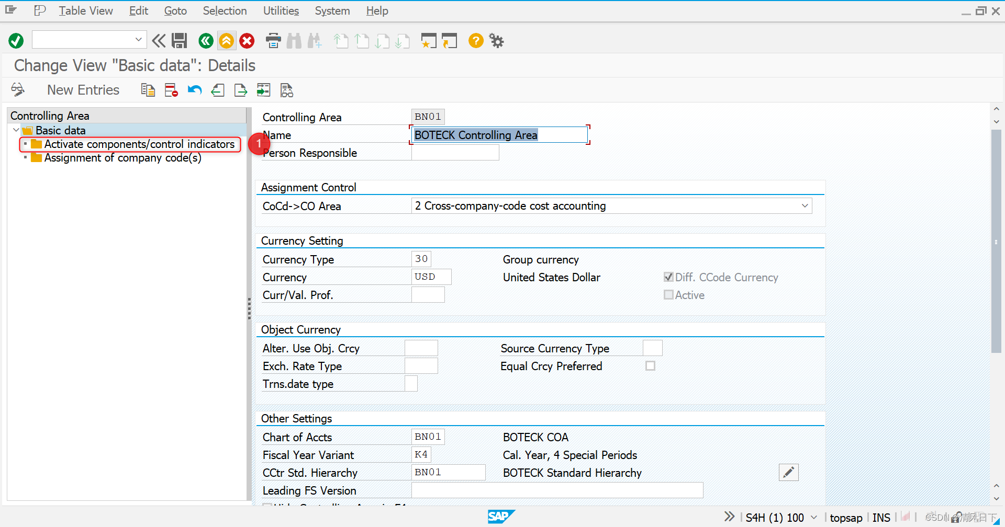Click the Print icon

[x=273, y=41]
